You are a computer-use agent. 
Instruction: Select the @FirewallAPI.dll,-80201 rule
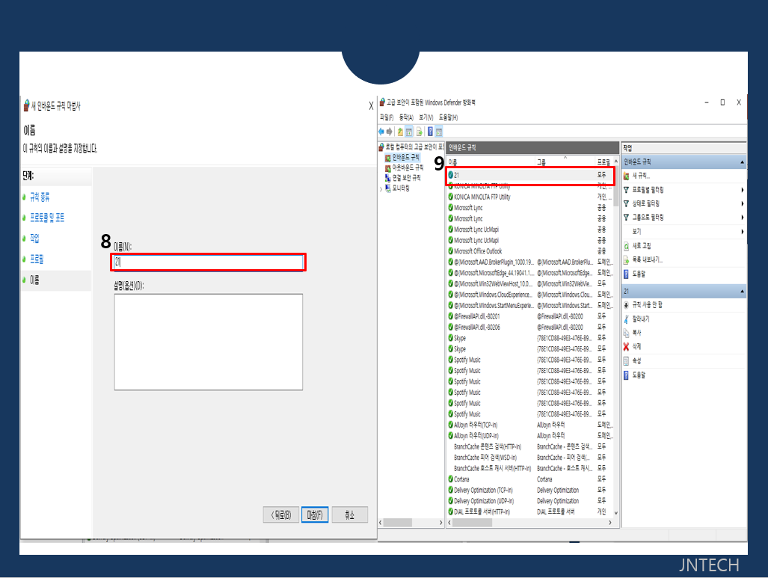point(529,316)
